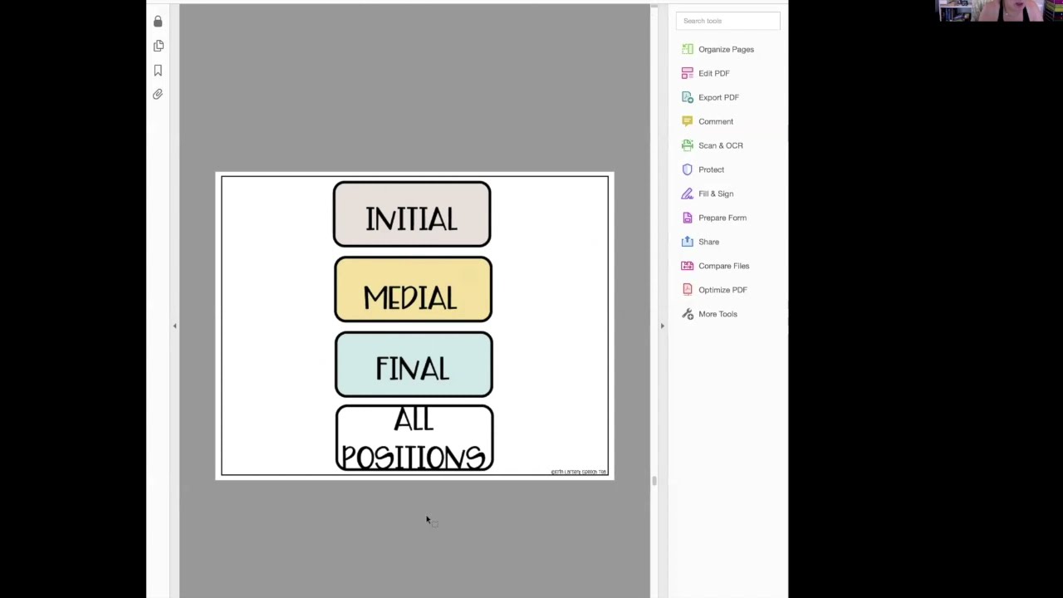The image size is (1063, 598).
Task: Click the More Tools wrench icon
Action: tap(687, 314)
